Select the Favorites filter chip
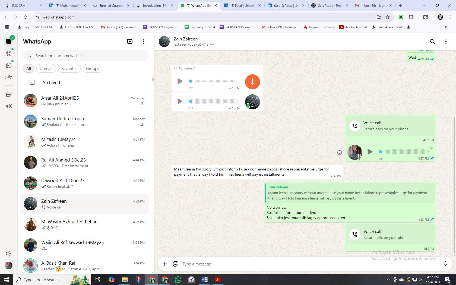 (x=69, y=68)
